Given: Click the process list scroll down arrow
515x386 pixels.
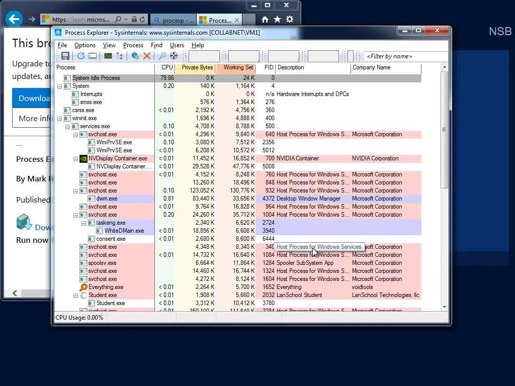Looking at the screenshot, I should 444,307.
